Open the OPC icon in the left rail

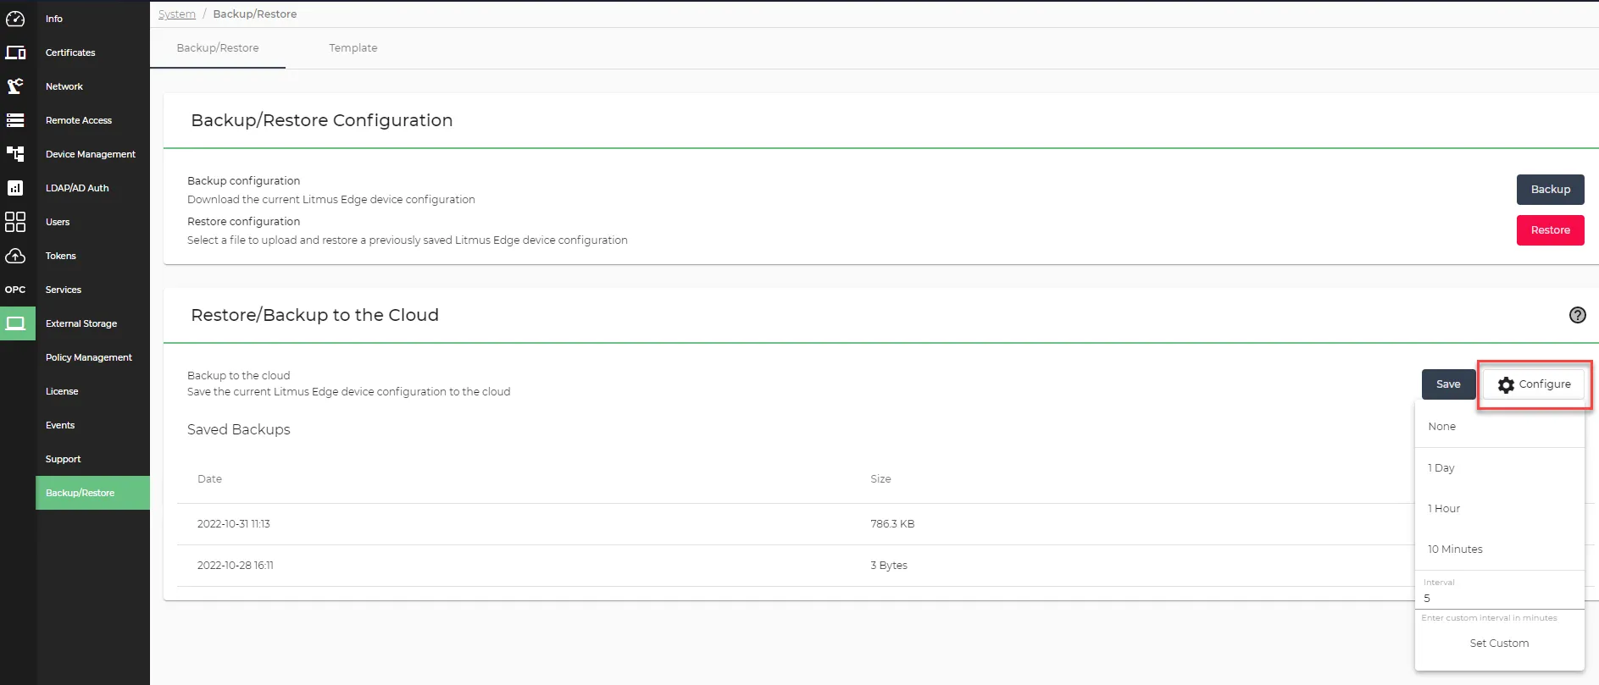coord(15,290)
